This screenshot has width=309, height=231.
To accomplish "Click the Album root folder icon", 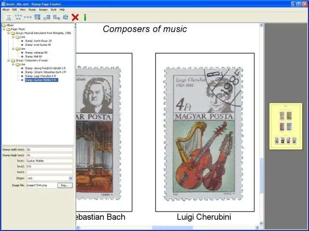I will (4, 25).
